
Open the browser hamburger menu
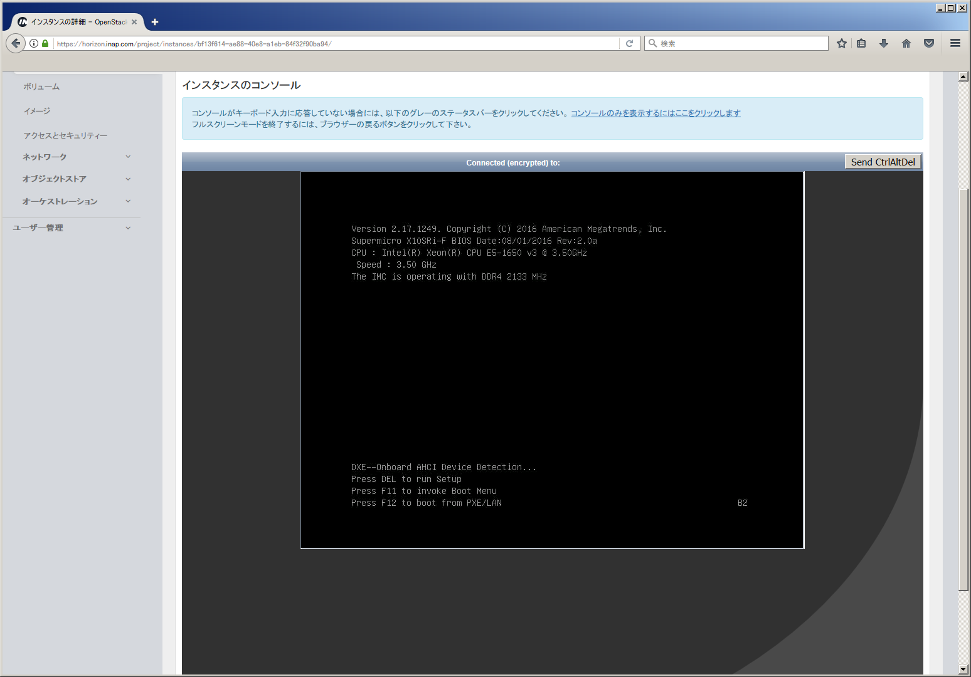click(955, 43)
